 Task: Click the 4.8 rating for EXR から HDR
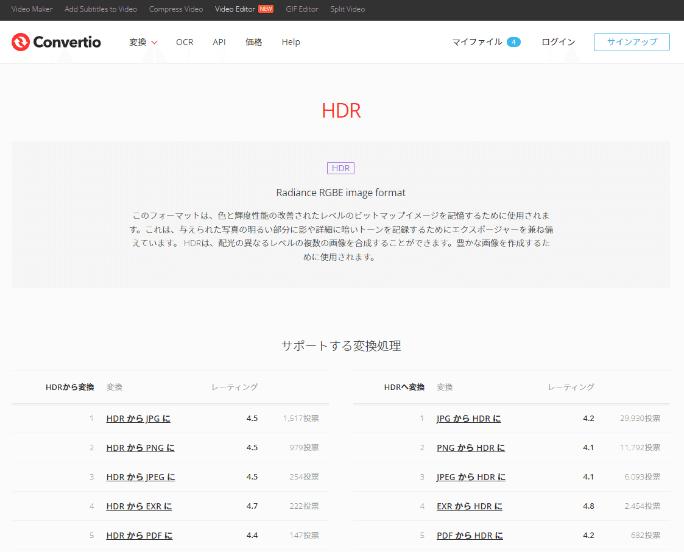(588, 506)
